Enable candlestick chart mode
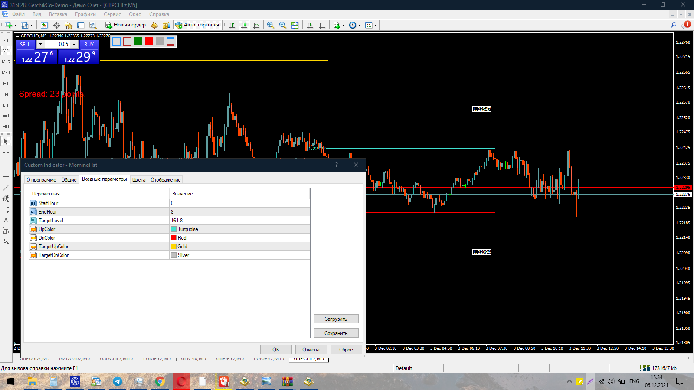694x390 pixels. click(244, 25)
